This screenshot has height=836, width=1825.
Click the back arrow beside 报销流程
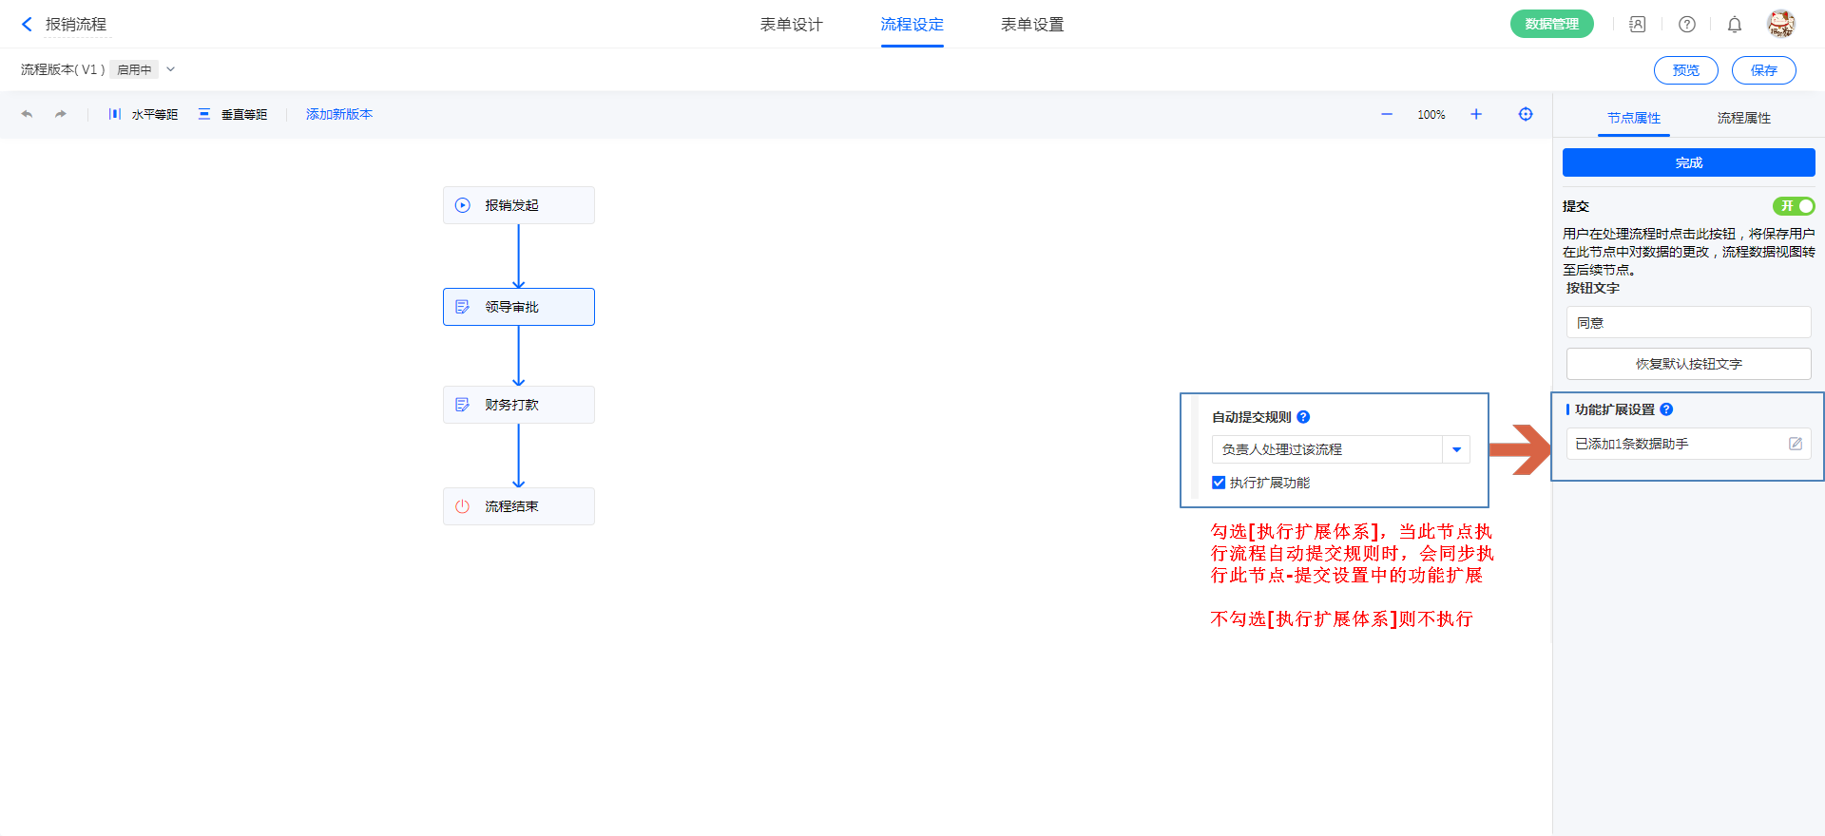[27, 25]
